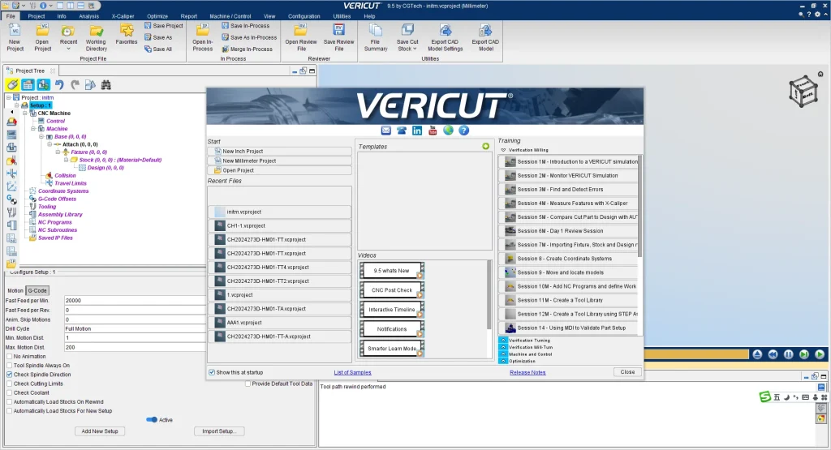Expand the Verification Turning training section

click(x=503, y=341)
